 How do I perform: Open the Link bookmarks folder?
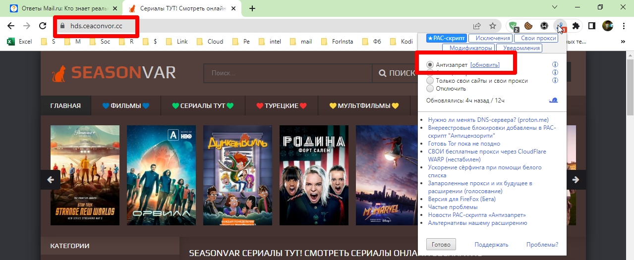click(x=177, y=42)
